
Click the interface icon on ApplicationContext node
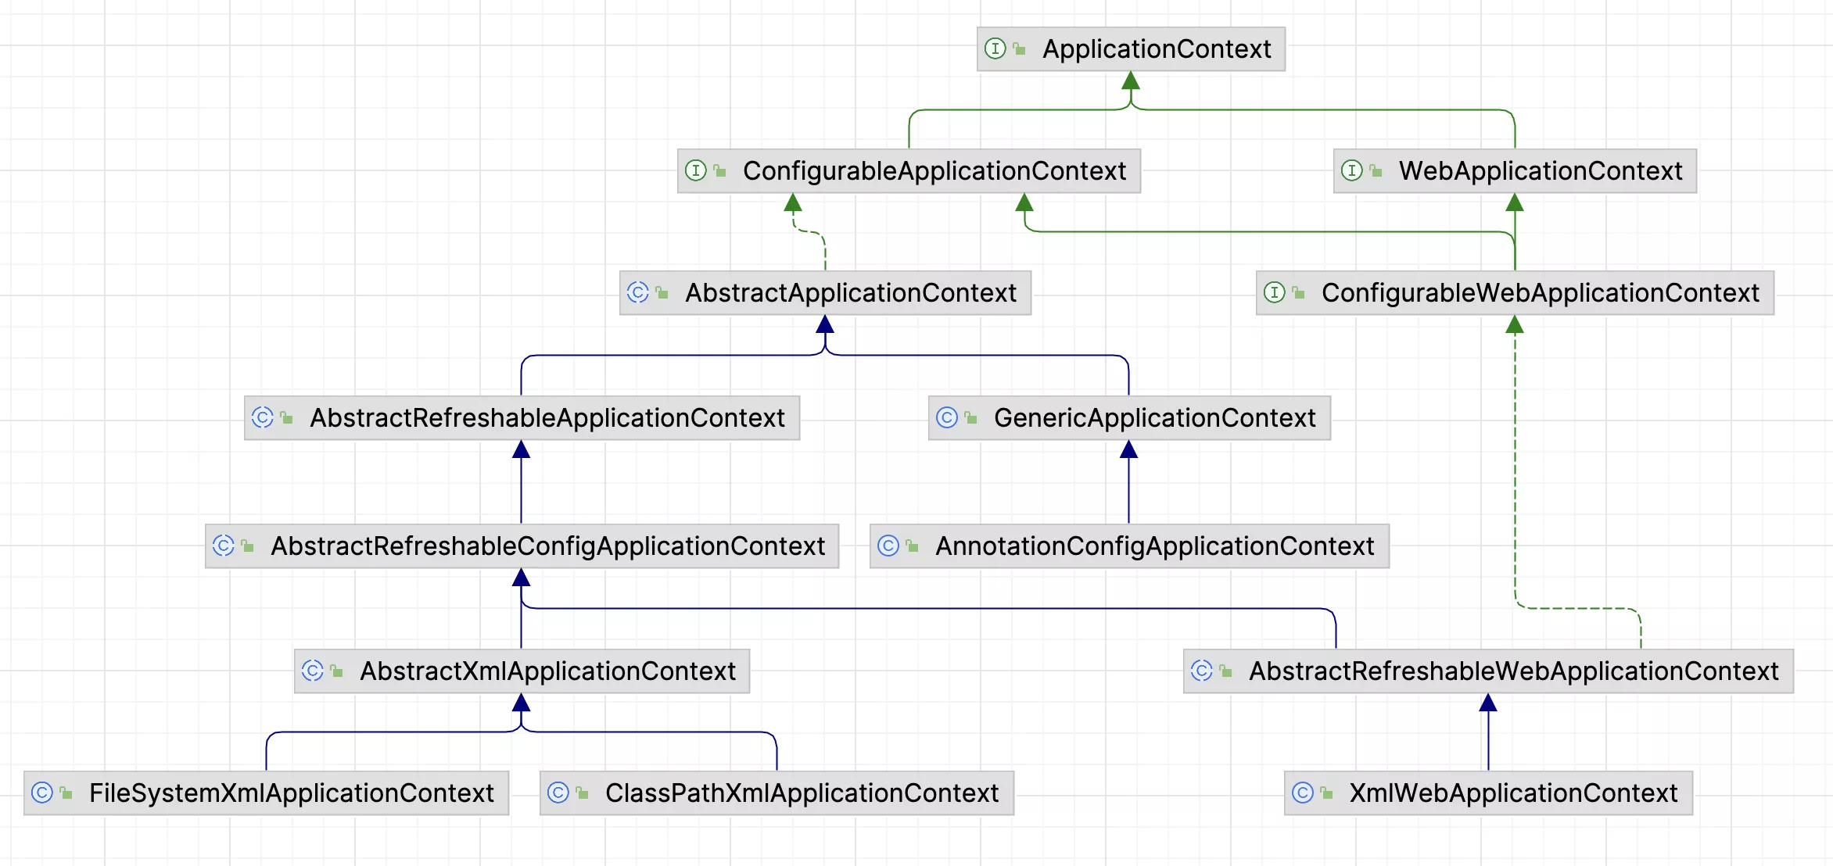995,48
